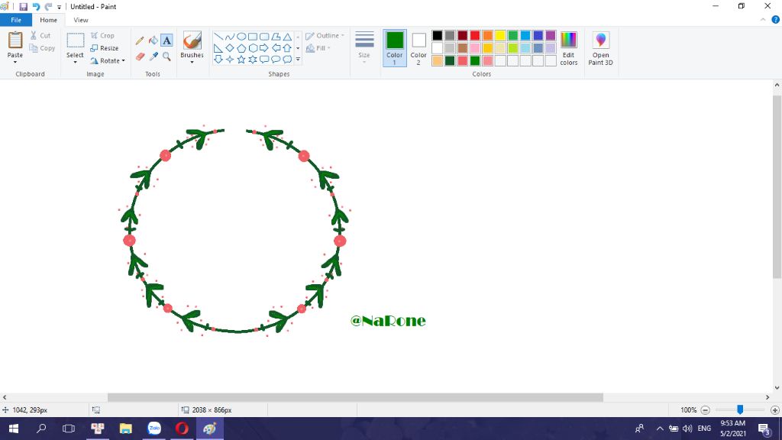The width and height of the screenshot is (782, 440).
Task: Choose the Right arrow shape
Action: [x=263, y=48]
